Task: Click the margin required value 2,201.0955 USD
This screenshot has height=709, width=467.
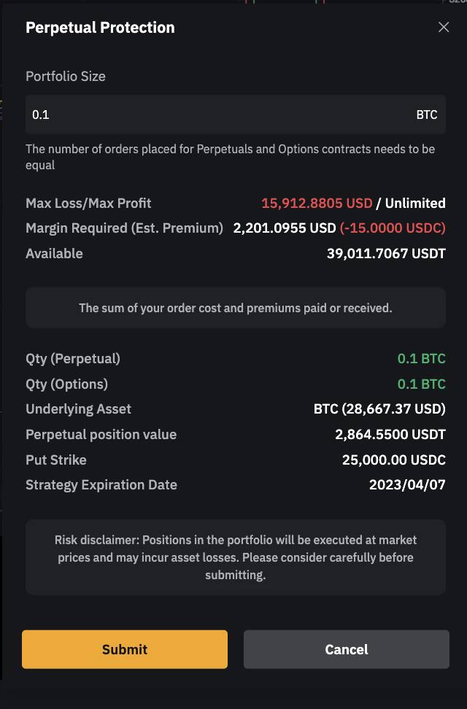Action: tap(285, 228)
